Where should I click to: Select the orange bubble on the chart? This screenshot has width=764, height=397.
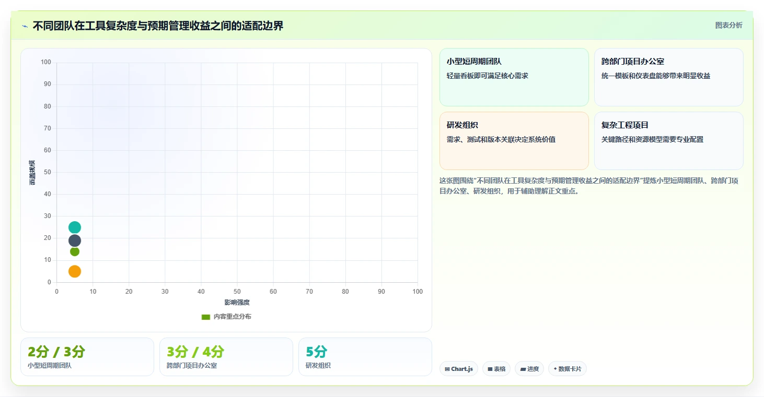pyautogui.click(x=75, y=271)
